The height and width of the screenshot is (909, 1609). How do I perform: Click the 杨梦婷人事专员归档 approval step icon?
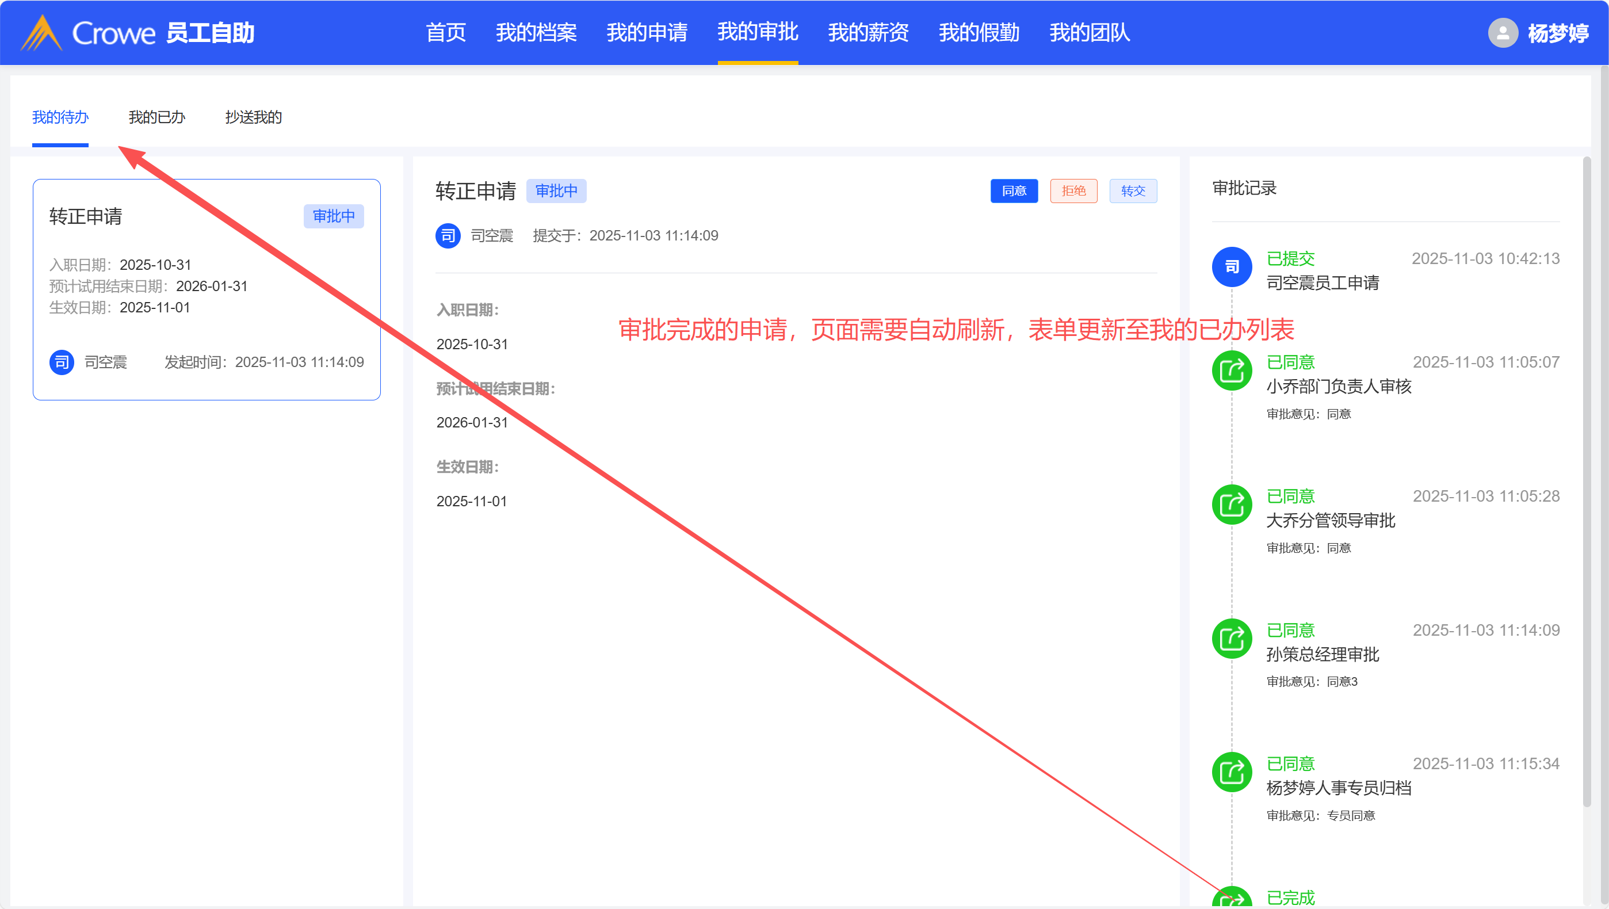coord(1231,772)
